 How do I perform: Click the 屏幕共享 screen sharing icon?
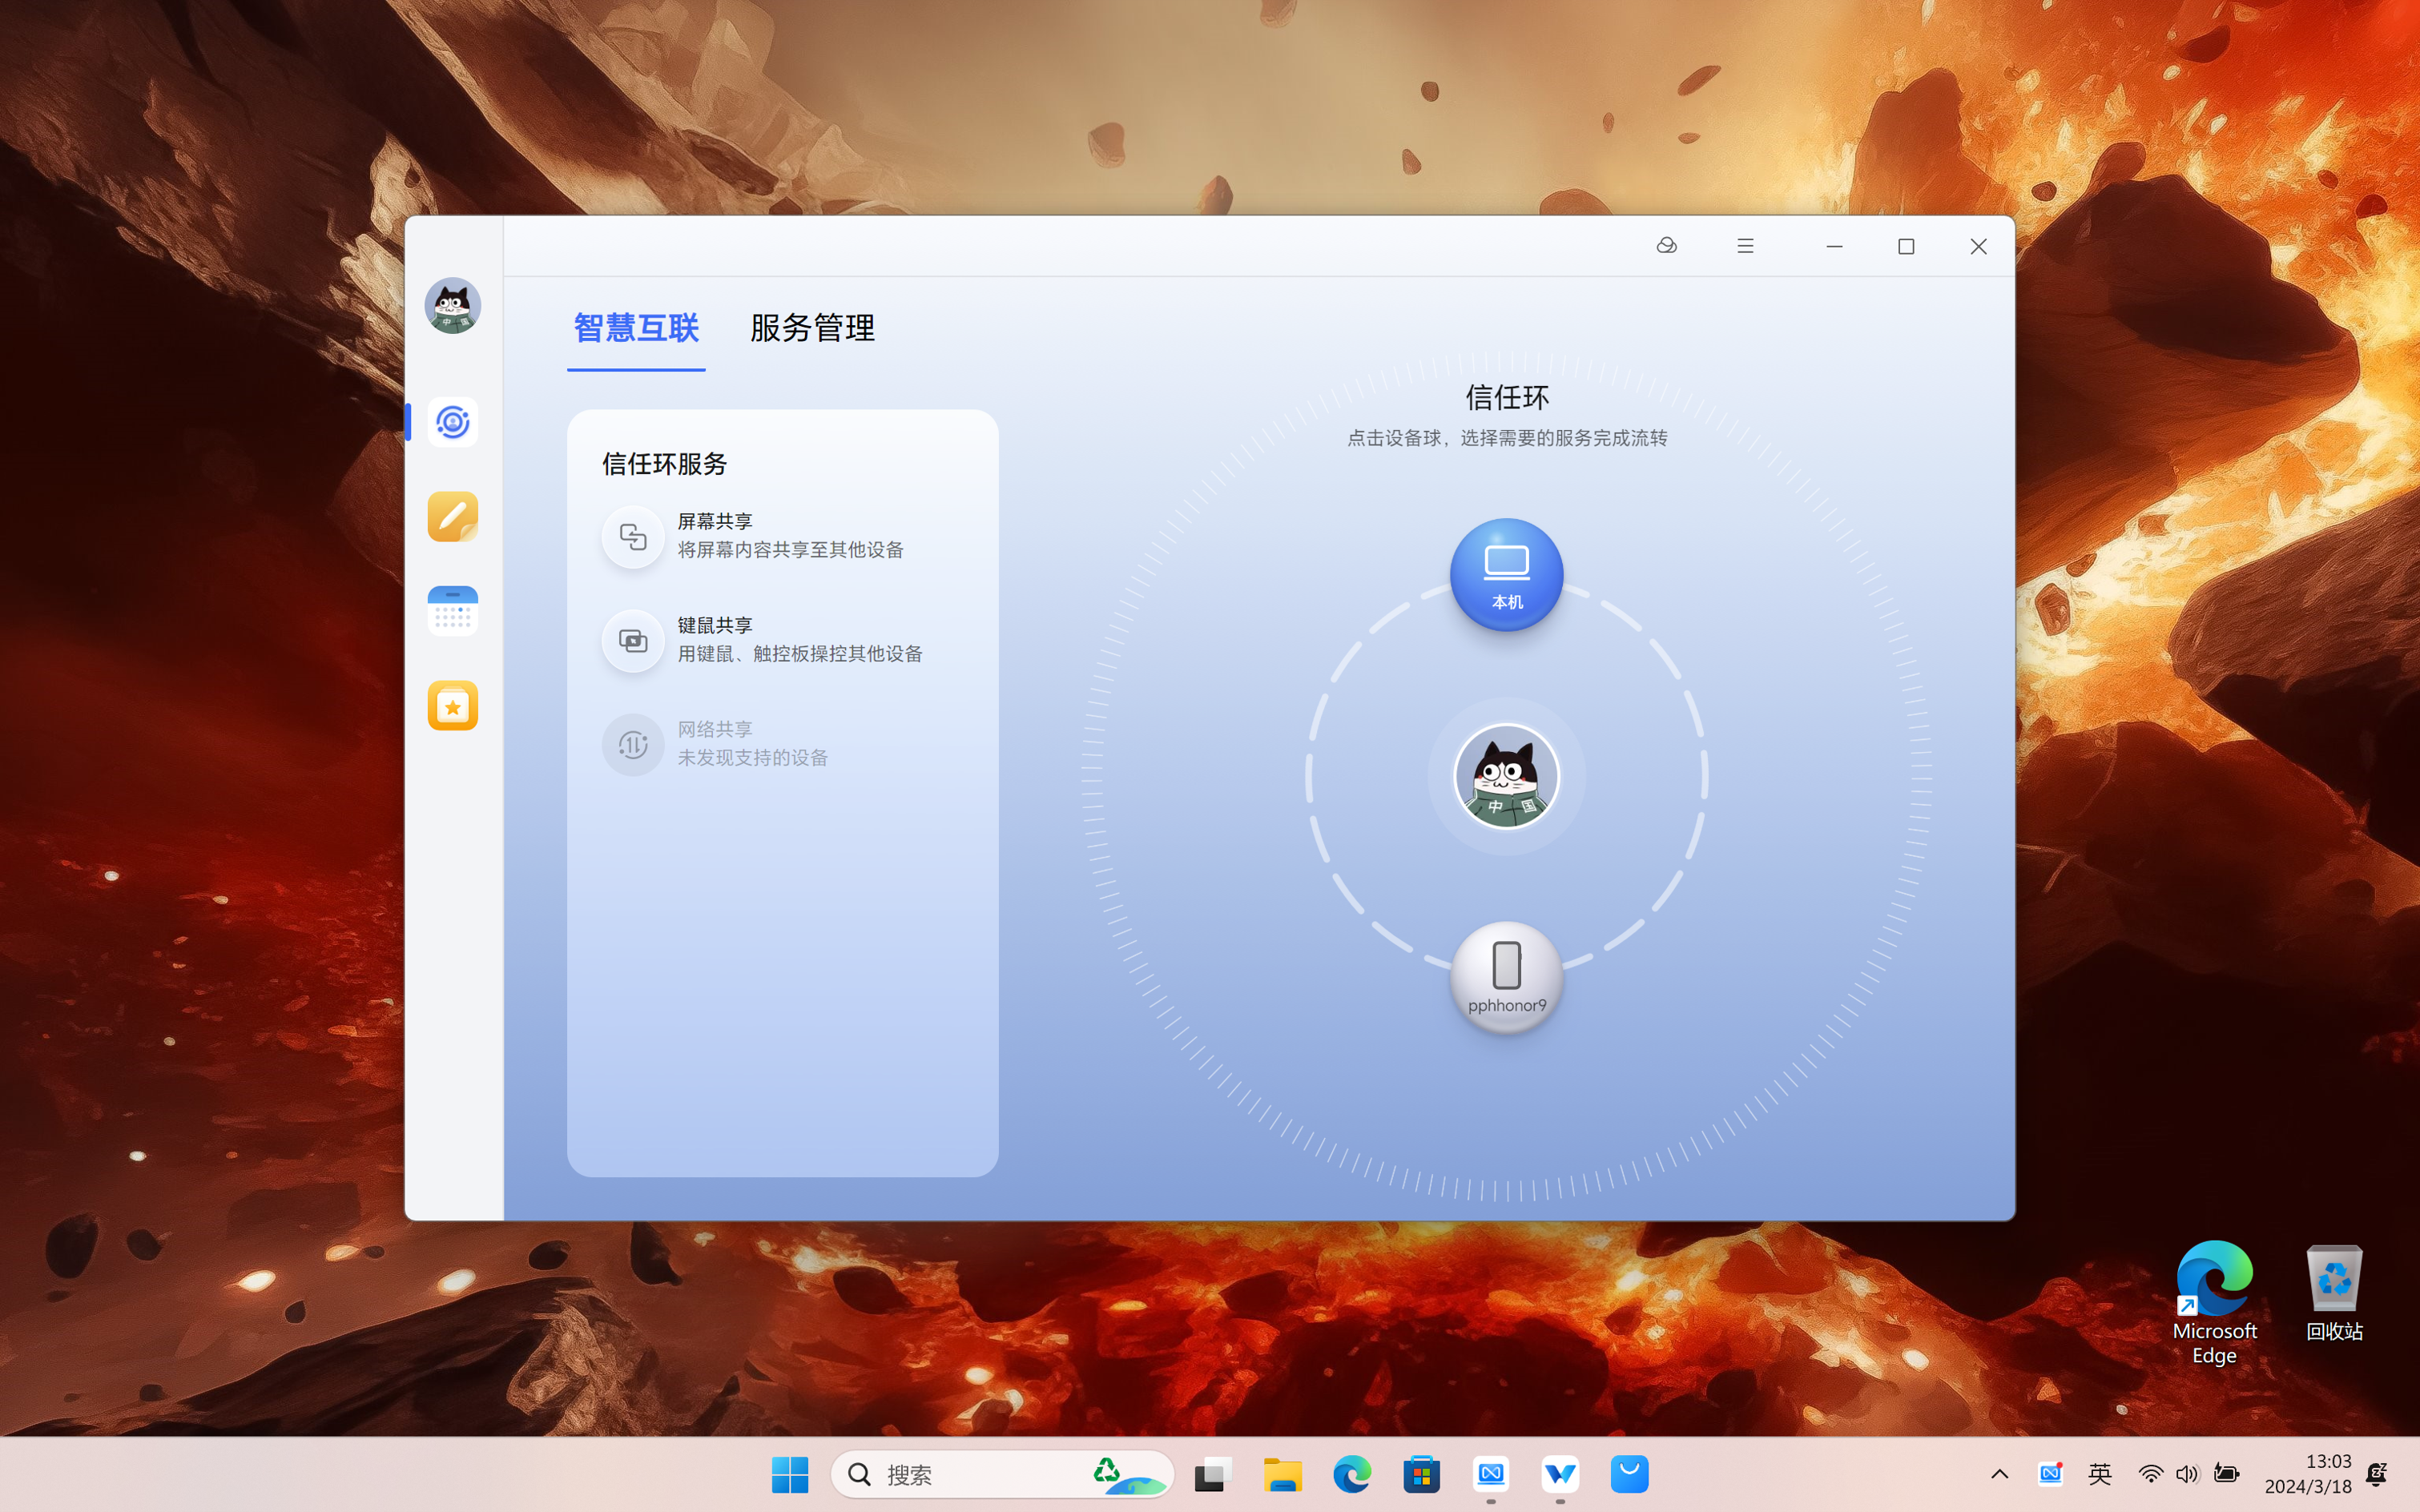click(x=633, y=535)
